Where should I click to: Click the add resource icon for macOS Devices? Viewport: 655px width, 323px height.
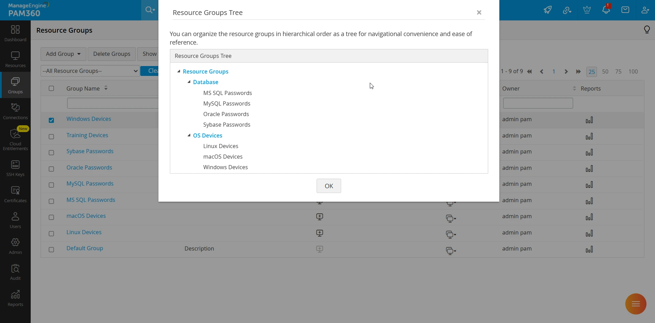320,217
